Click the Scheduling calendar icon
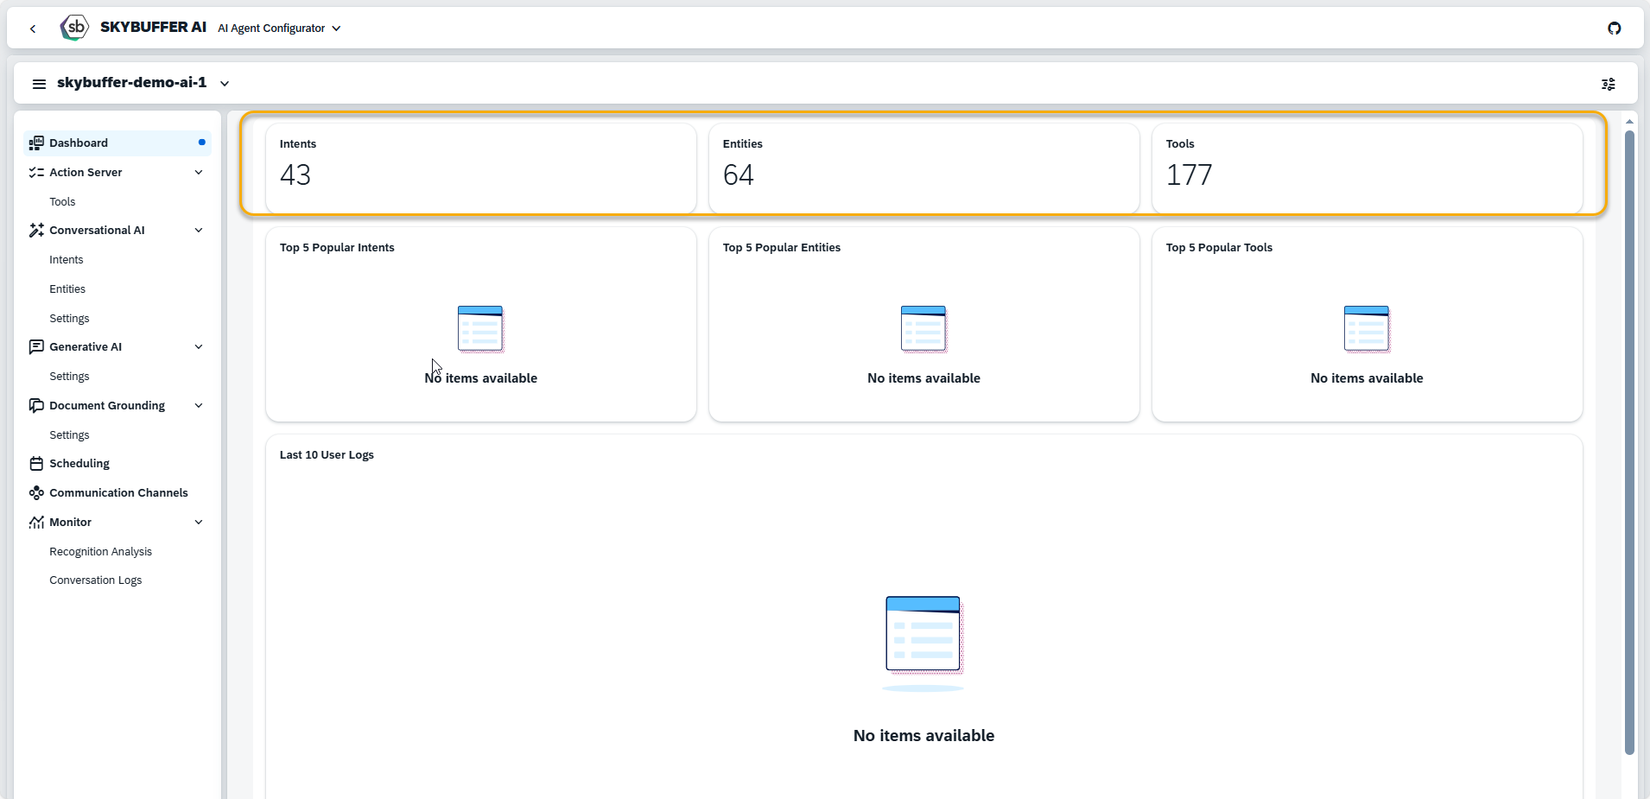 pyautogui.click(x=36, y=464)
